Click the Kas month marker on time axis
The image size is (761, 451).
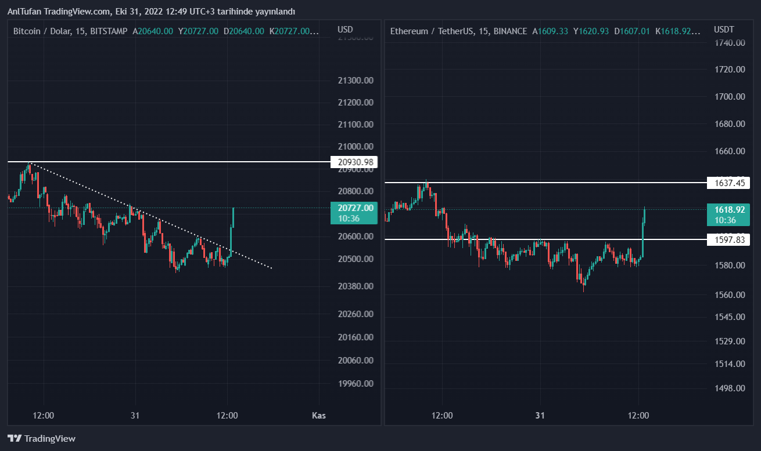pos(318,416)
